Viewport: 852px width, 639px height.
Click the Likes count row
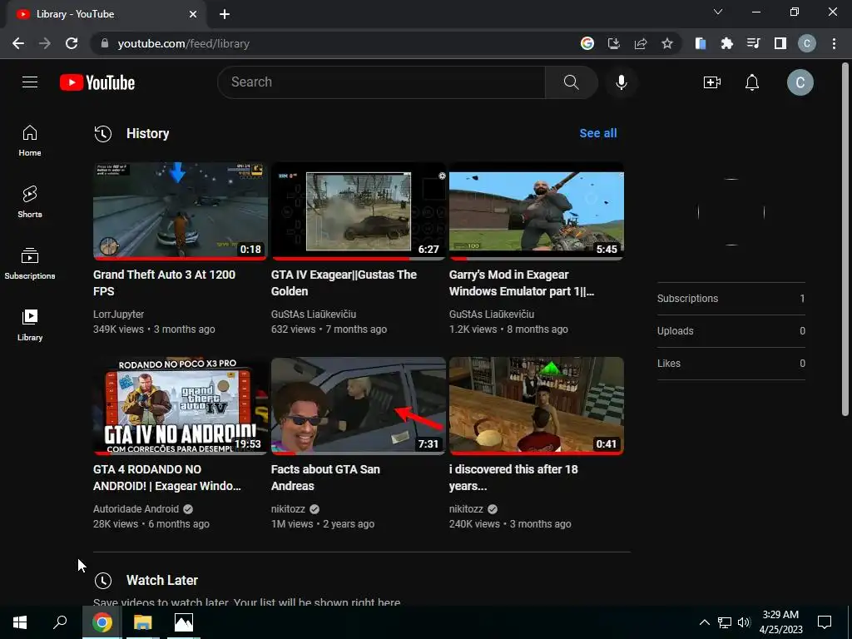pos(731,364)
